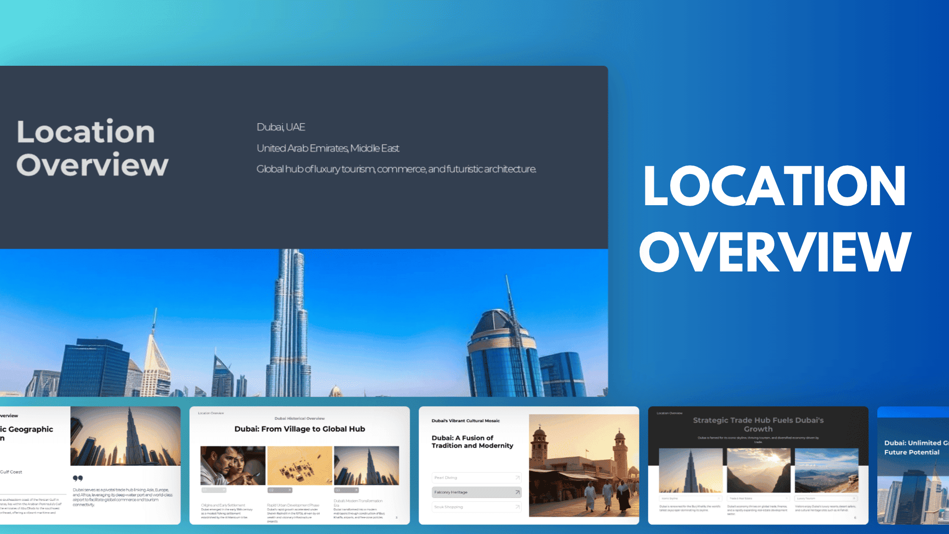Open the 'Dubai: From Village to Global Hub' slide thumbnail
Screen dimensions: 949x534
click(x=300, y=465)
